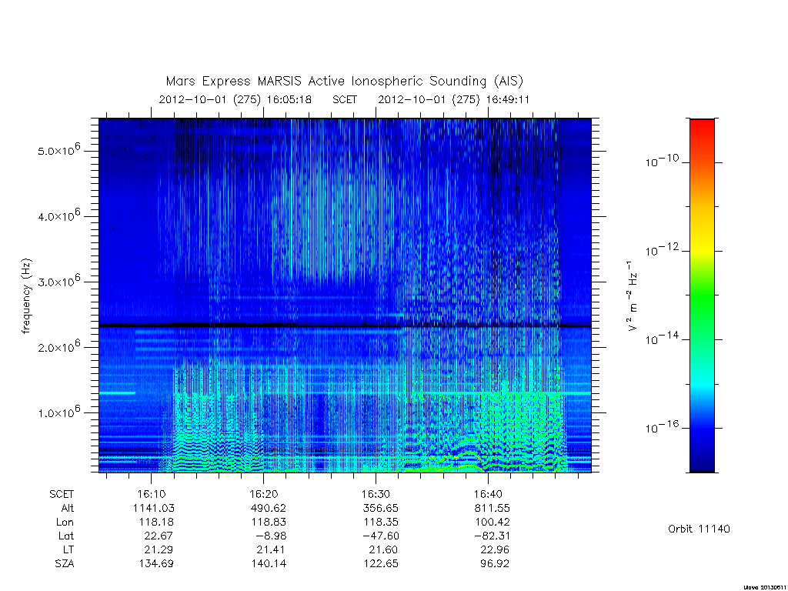
Task: Click colorbar tick label '10^-16'
Action: click(662, 427)
